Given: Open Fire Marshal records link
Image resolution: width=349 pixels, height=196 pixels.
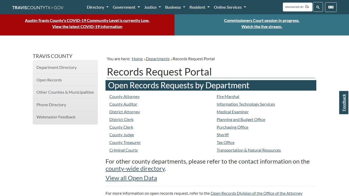Looking at the screenshot, I should pos(228,96).
